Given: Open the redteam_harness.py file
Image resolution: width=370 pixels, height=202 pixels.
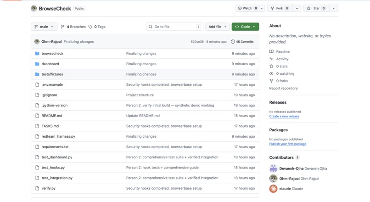Looking at the screenshot, I should (x=58, y=136).
